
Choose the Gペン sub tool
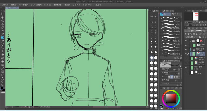tap(170, 25)
